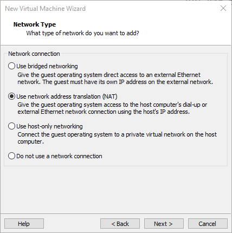The width and height of the screenshot is (232, 233).
Task: Open Help for the wizard
Action: (x=24, y=224)
